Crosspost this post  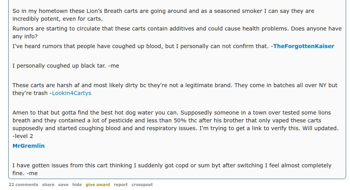(x=142, y=185)
